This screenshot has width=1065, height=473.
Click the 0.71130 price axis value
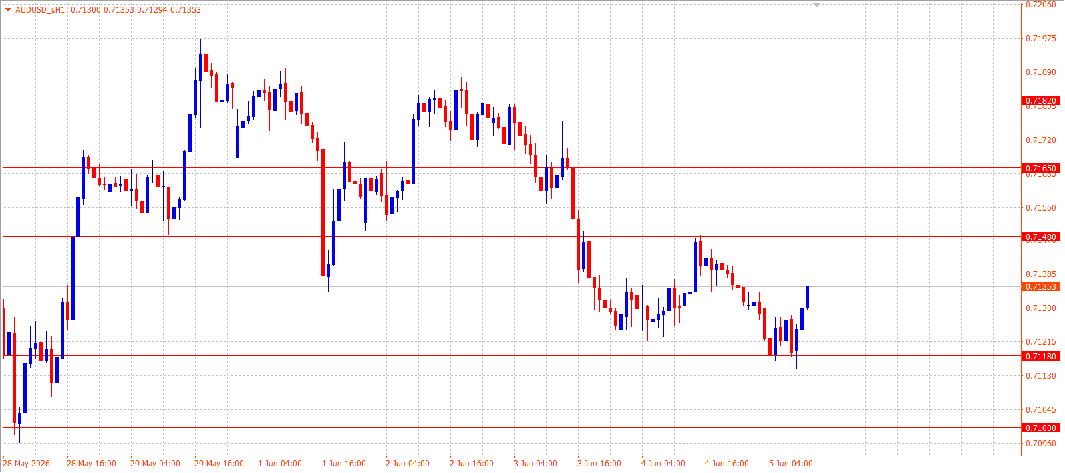1041,376
